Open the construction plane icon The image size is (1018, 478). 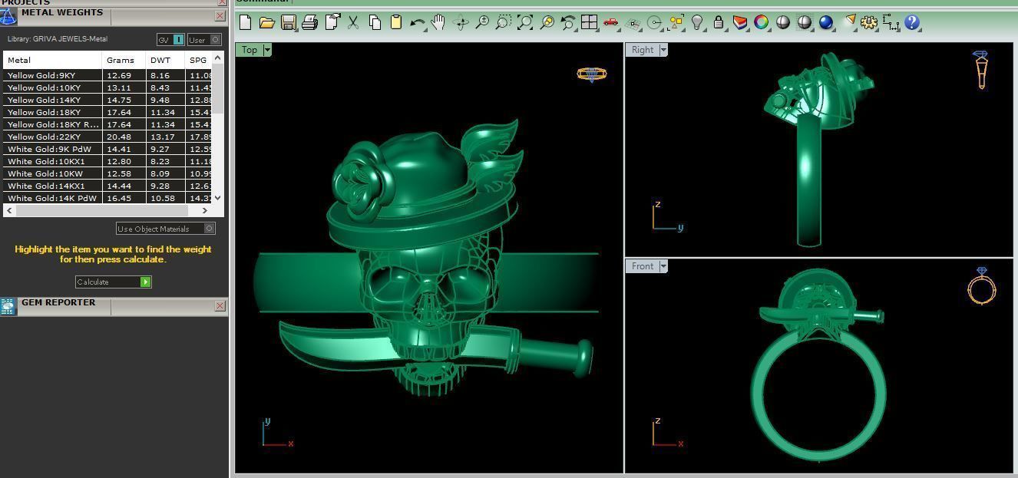(x=633, y=22)
